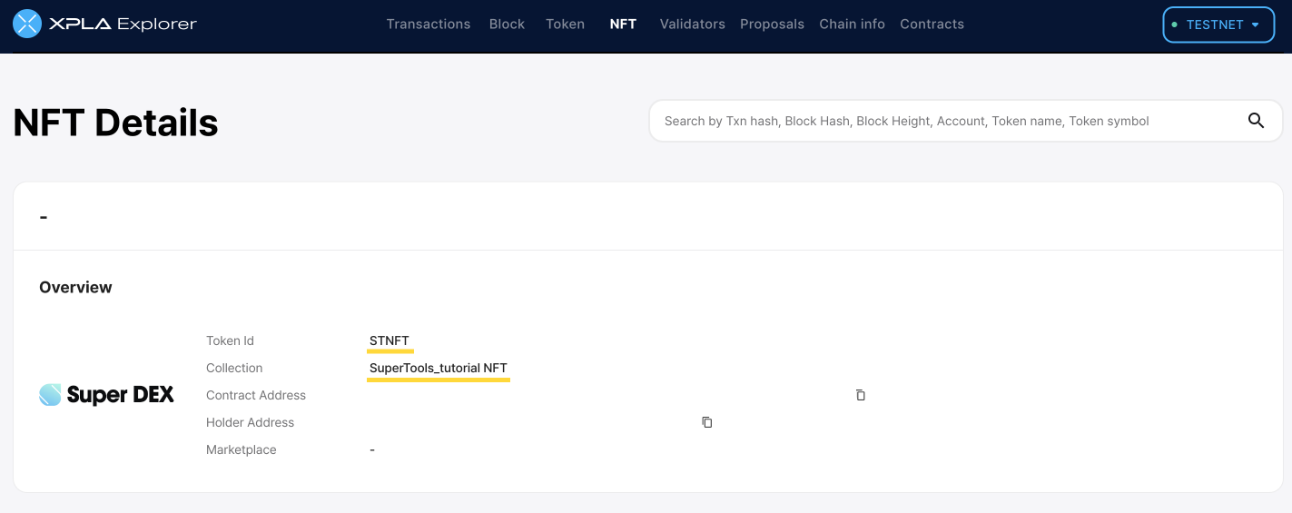Go to the Block menu item
The width and height of the screenshot is (1292, 513).
[507, 25]
